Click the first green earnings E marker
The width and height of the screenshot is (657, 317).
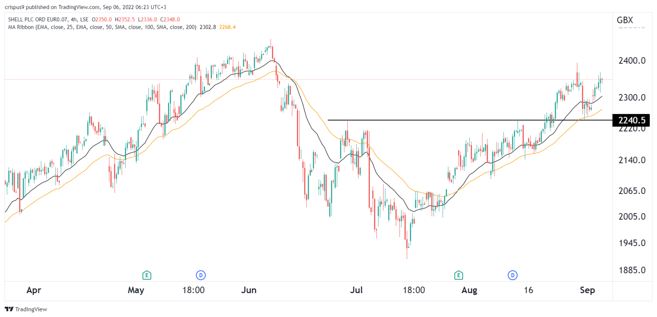(147, 274)
